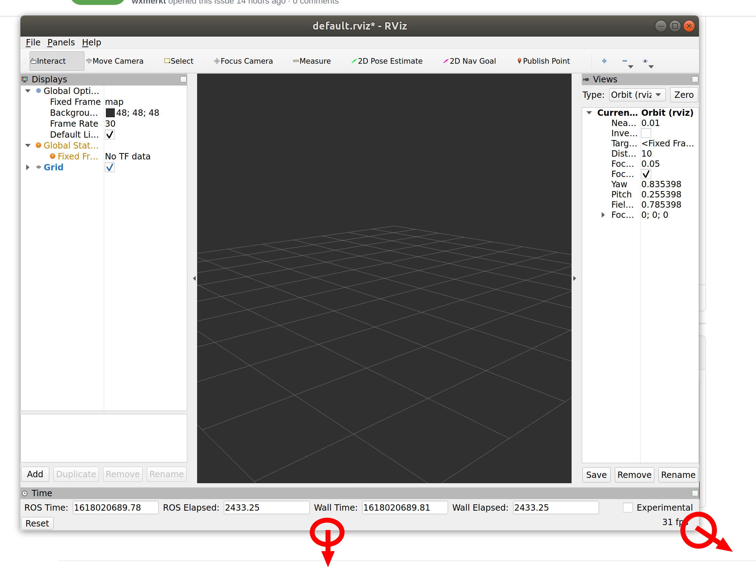Click the Zero view button
Image resolution: width=756 pixels, height=574 pixels.
point(684,95)
